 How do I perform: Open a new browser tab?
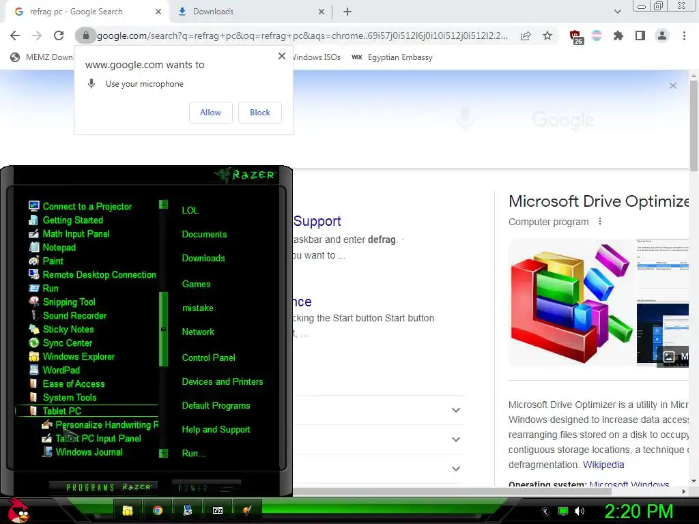pyautogui.click(x=347, y=12)
